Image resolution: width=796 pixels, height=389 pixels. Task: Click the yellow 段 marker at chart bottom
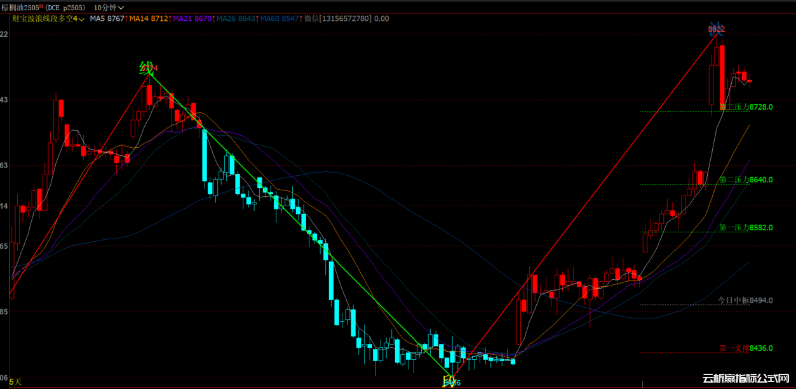[x=448, y=381]
